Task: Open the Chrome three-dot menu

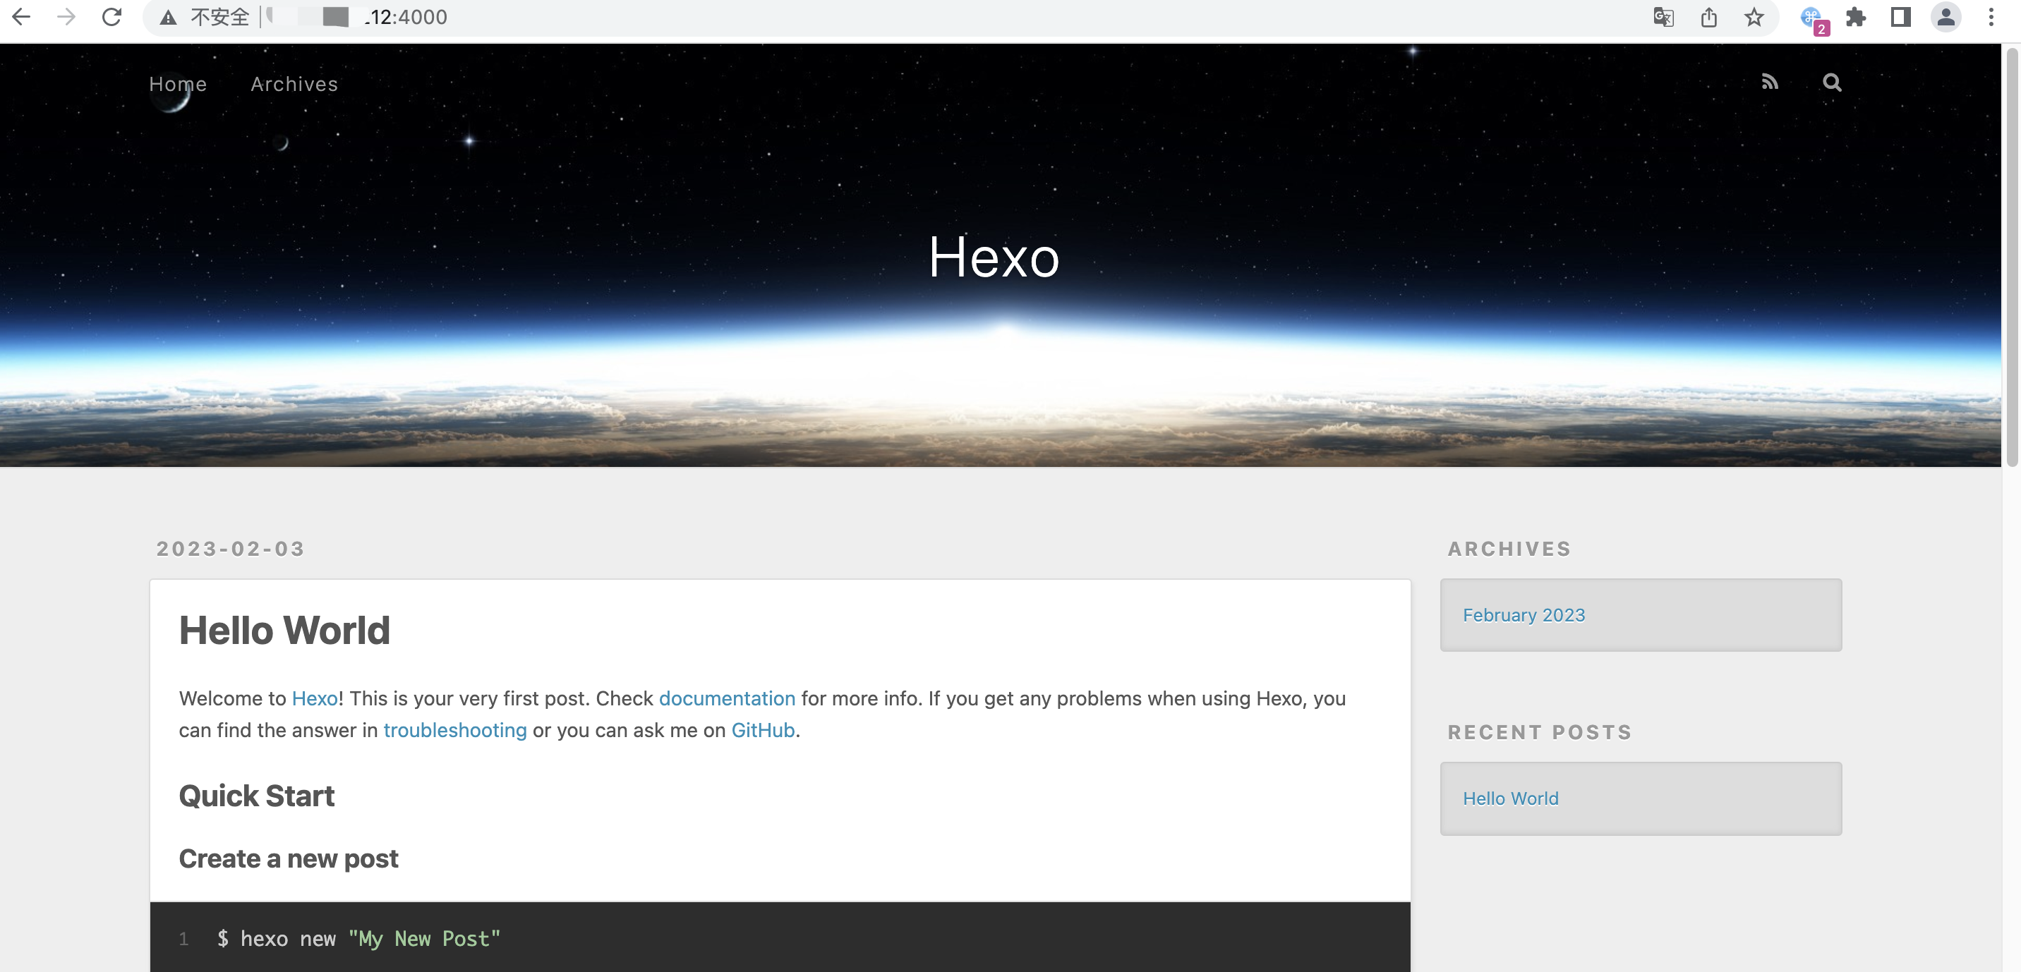Action: pos(1991,16)
